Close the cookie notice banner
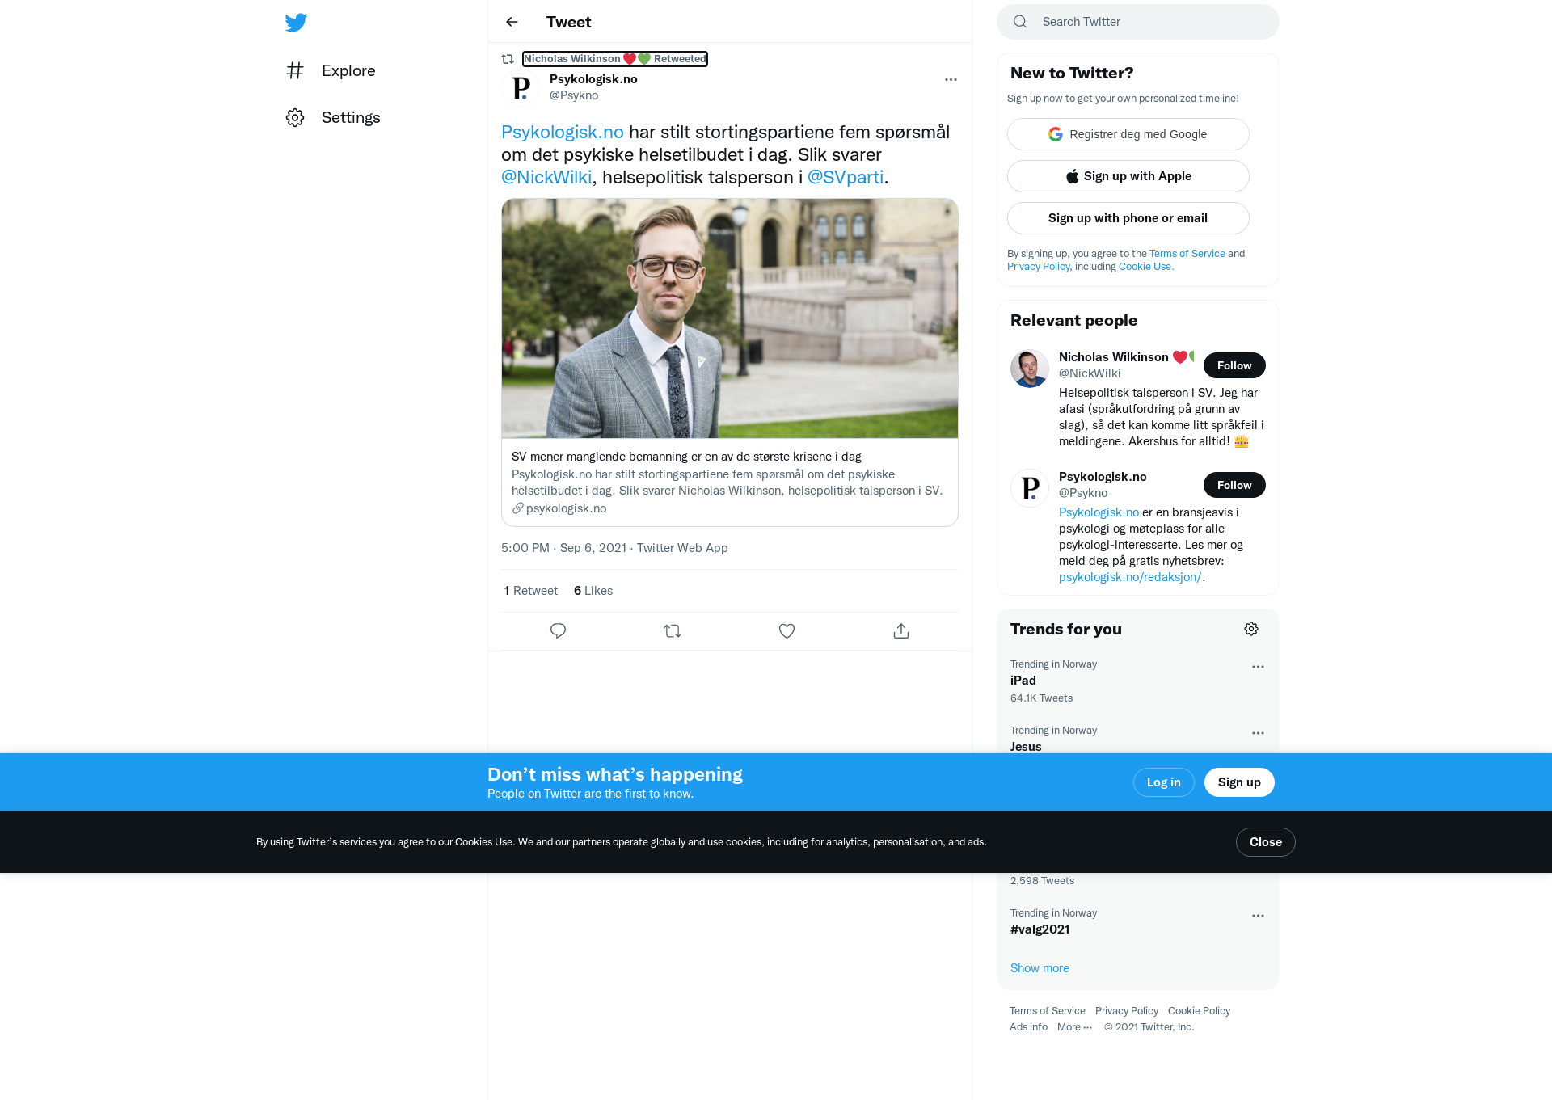This screenshot has height=1100, width=1552. (1266, 842)
